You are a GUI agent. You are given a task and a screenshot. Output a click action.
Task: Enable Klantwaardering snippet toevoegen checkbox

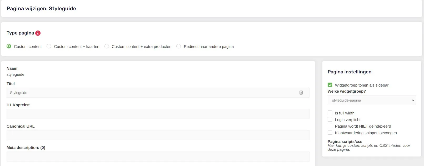(330, 133)
